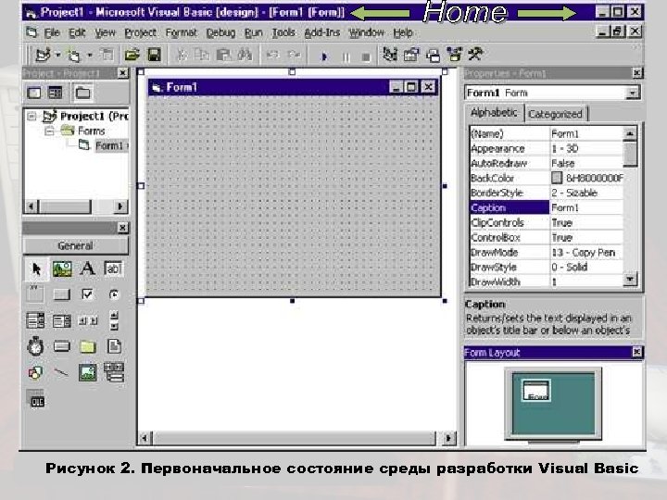Select the Timer control tool
Viewport: 667px width, 500px height.
point(36,346)
